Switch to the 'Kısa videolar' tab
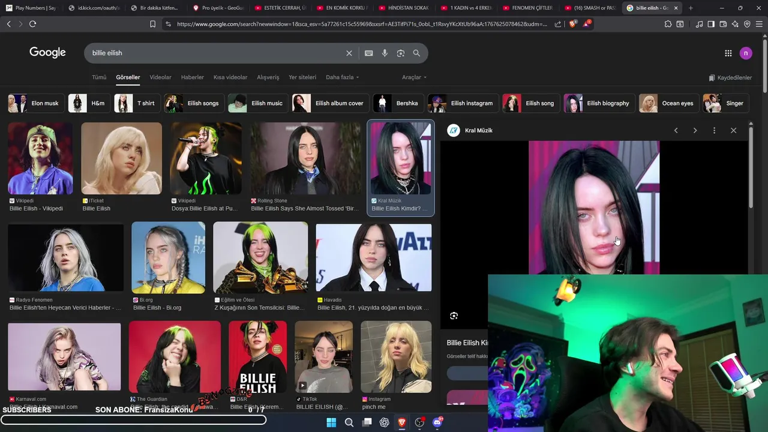The height and width of the screenshot is (432, 768). pos(230,77)
